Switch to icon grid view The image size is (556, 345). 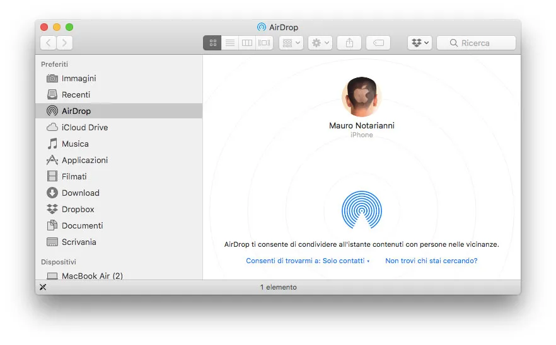point(212,43)
